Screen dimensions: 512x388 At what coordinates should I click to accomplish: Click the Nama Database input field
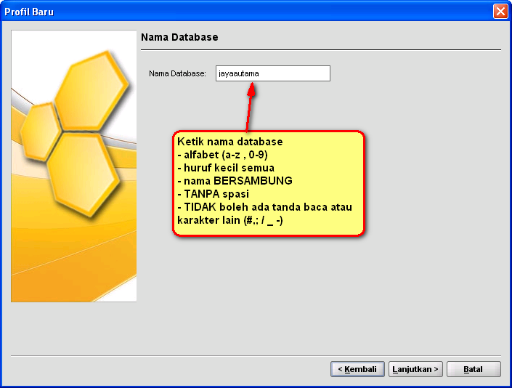[272, 73]
